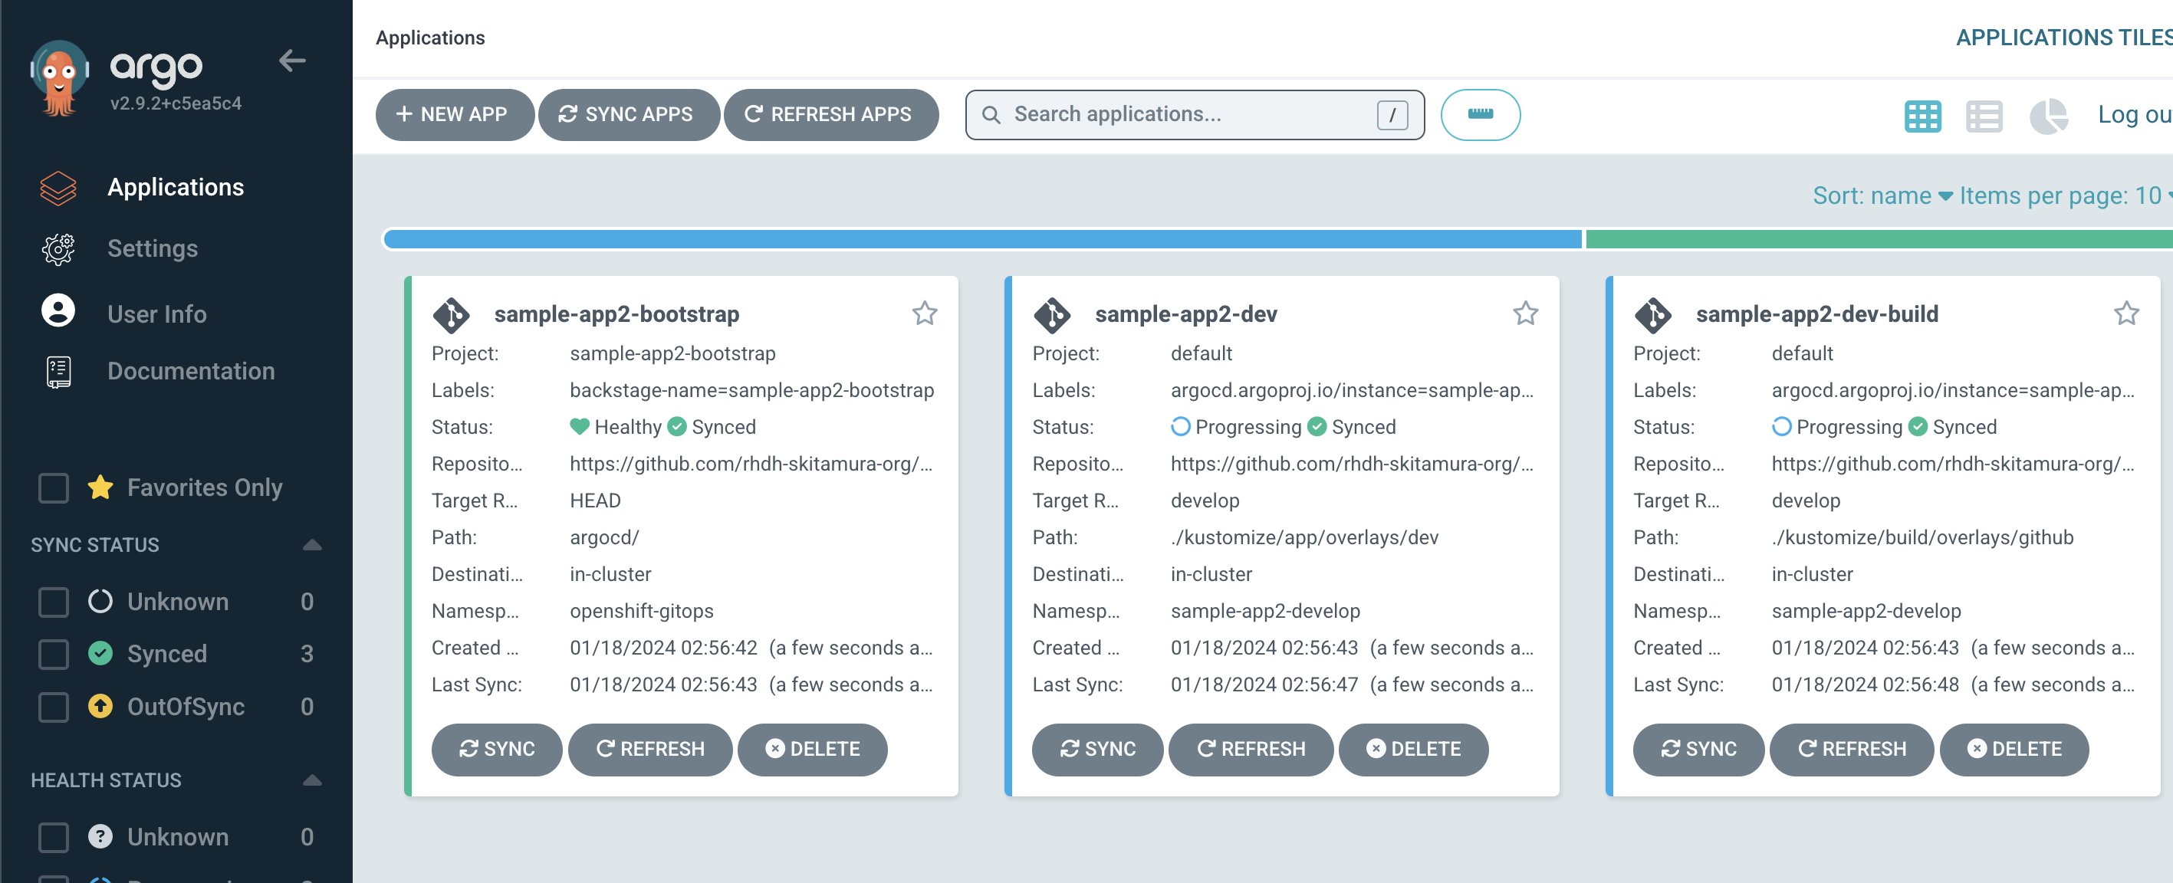Collapse the HEALTH STATUS filter section
The image size is (2173, 883).
click(312, 780)
